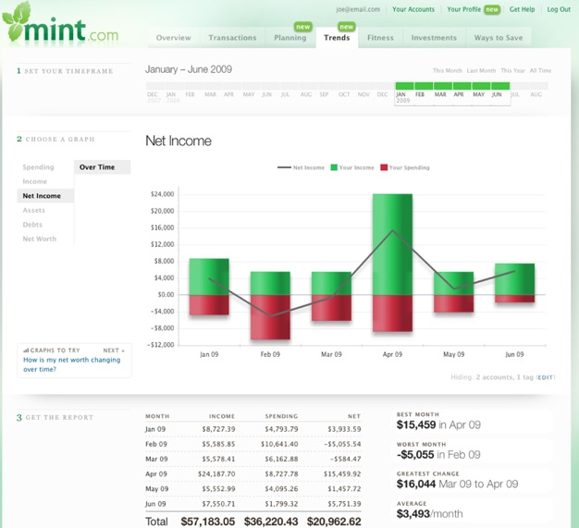Open the Get Help link

[522, 9]
